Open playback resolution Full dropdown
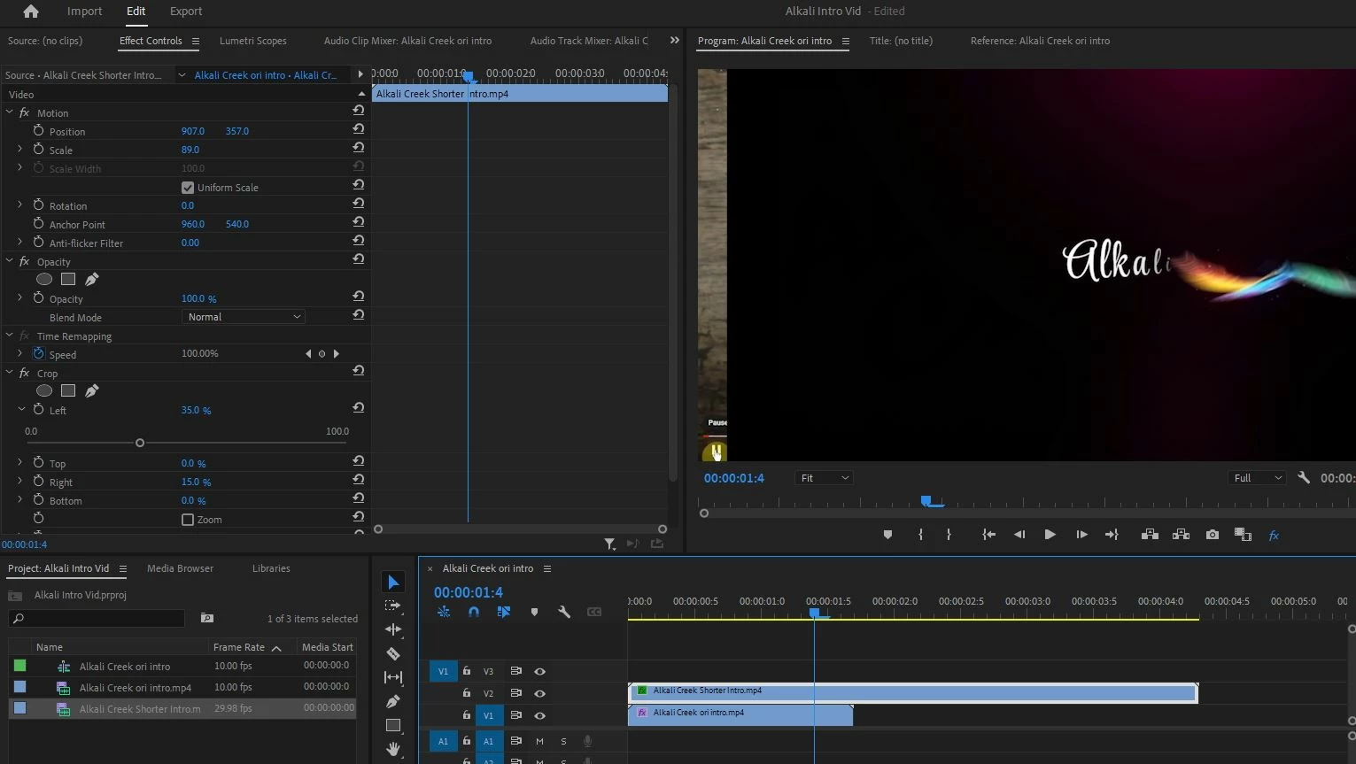The width and height of the screenshot is (1356, 764). coord(1257,478)
